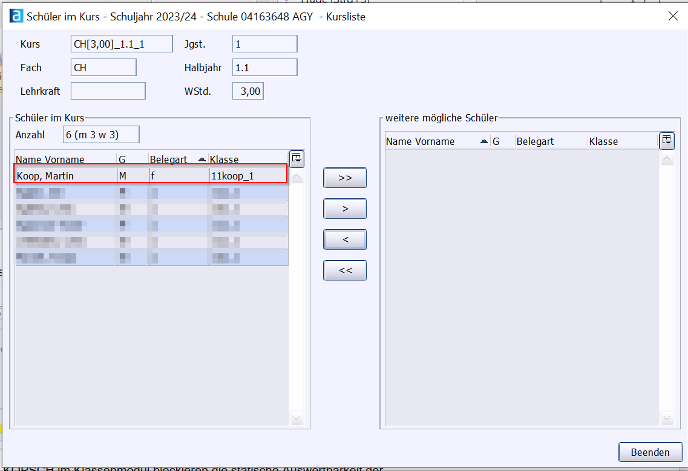Sort left table by Klasse column header

click(224, 160)
